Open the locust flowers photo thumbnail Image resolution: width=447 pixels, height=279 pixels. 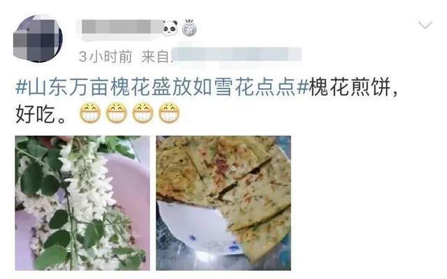82,203
